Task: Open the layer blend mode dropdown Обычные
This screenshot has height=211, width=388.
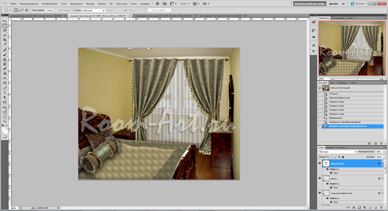Action: [x=338, y=151]
